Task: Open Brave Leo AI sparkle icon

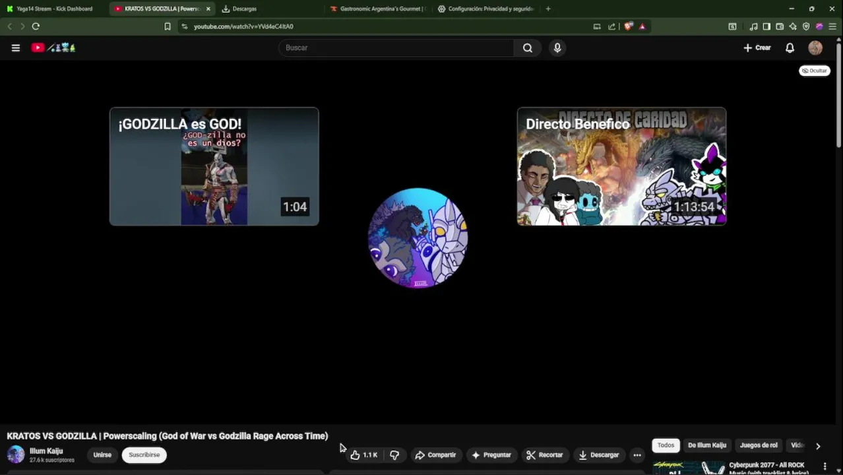Action: click(x=793, y=26)
